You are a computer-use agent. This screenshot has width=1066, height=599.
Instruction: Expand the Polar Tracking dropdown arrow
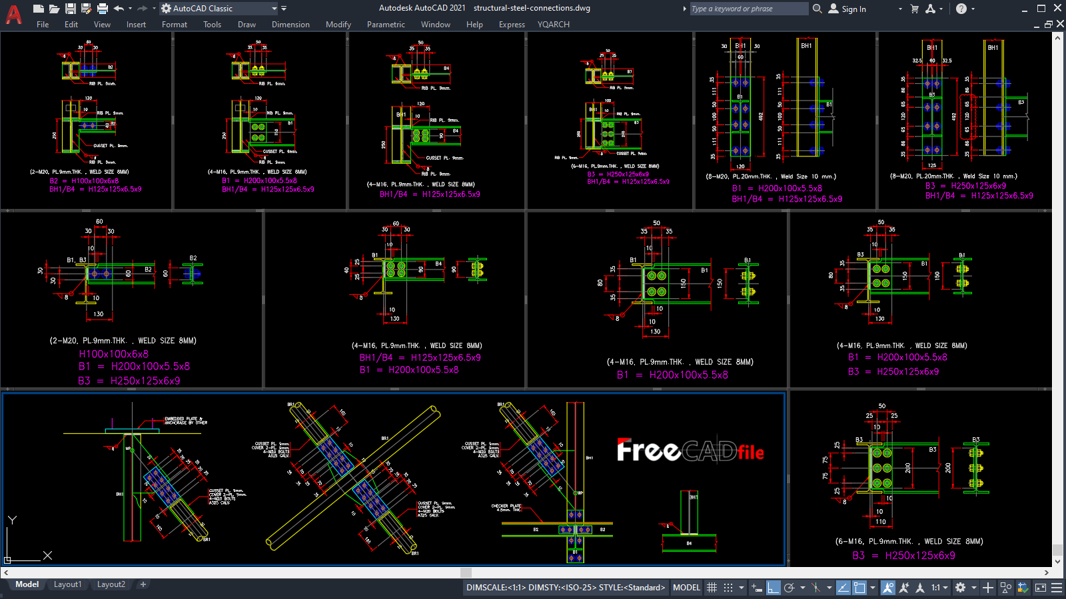(x=803, y=588)
